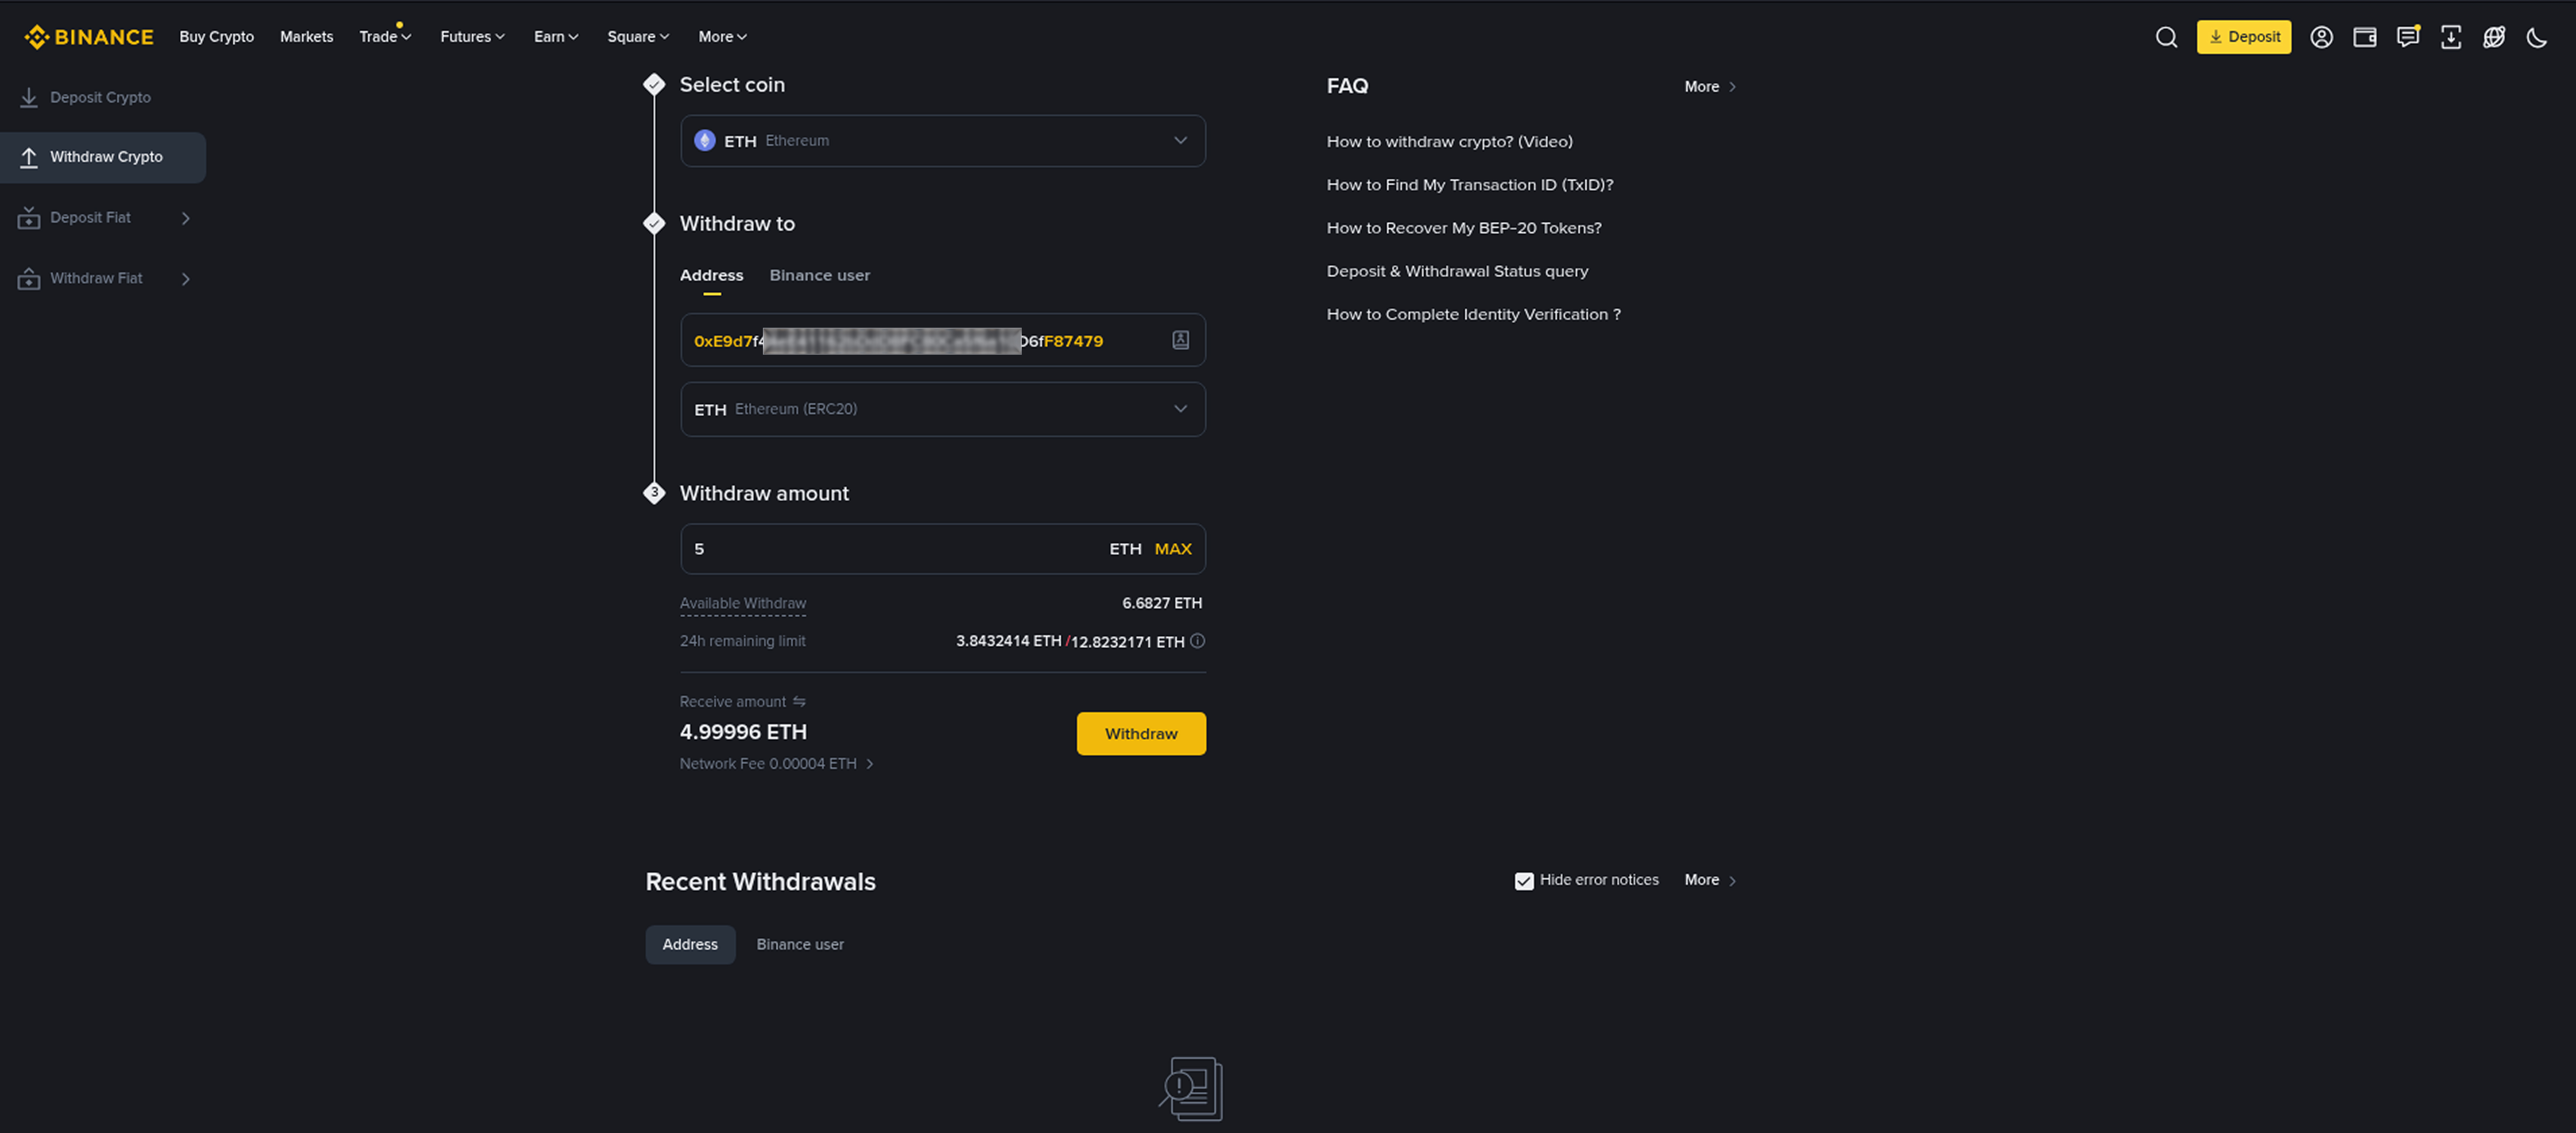Swap the receive amount toggle icon
The image size is (2576, 1133).
coord(799,702)
